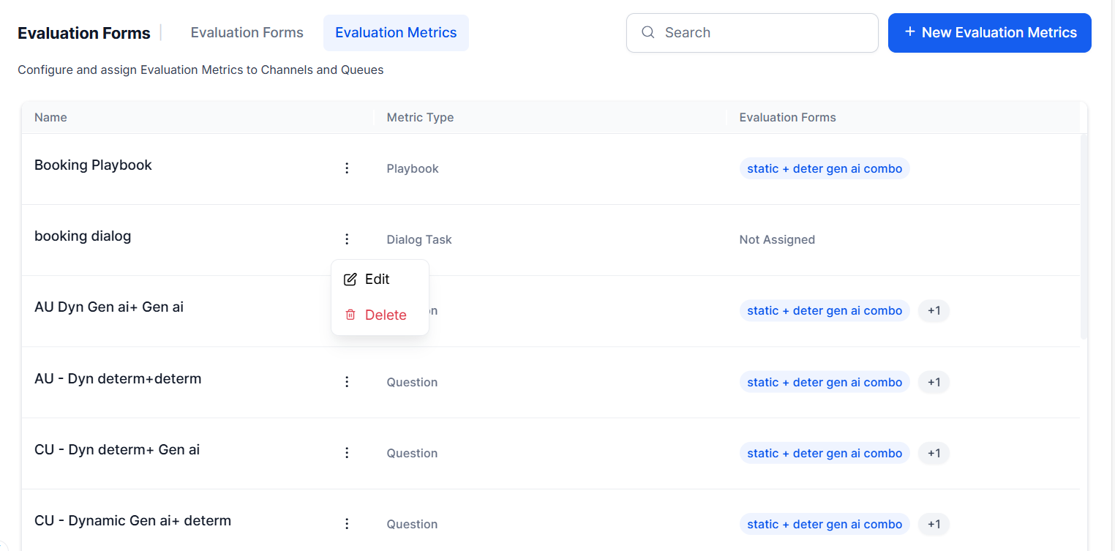This screenshot has width=1115, height=551.
Task: Open options for CU - Dynamic Gen ai+ determ
Action: click(x=347, y=524)
